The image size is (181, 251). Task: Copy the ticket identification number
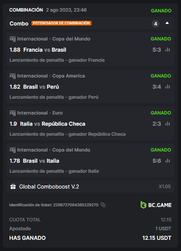point(103,205)
